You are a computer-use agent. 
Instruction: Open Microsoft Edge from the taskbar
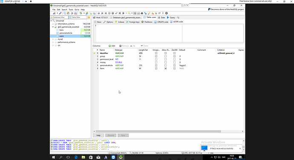(x=76, y=157)
